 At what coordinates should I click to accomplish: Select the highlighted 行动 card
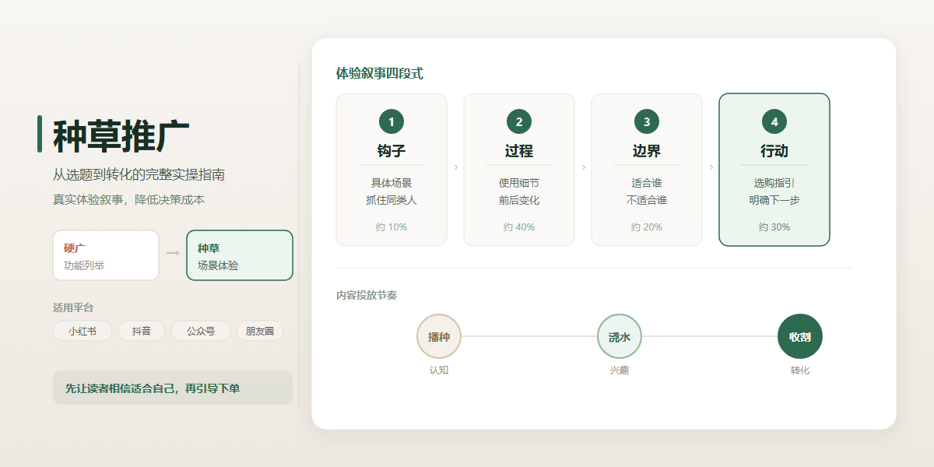774,170
